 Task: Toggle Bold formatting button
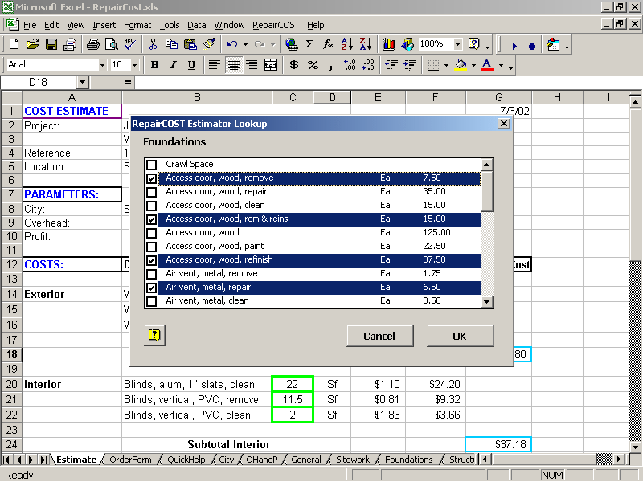[154, 65]
